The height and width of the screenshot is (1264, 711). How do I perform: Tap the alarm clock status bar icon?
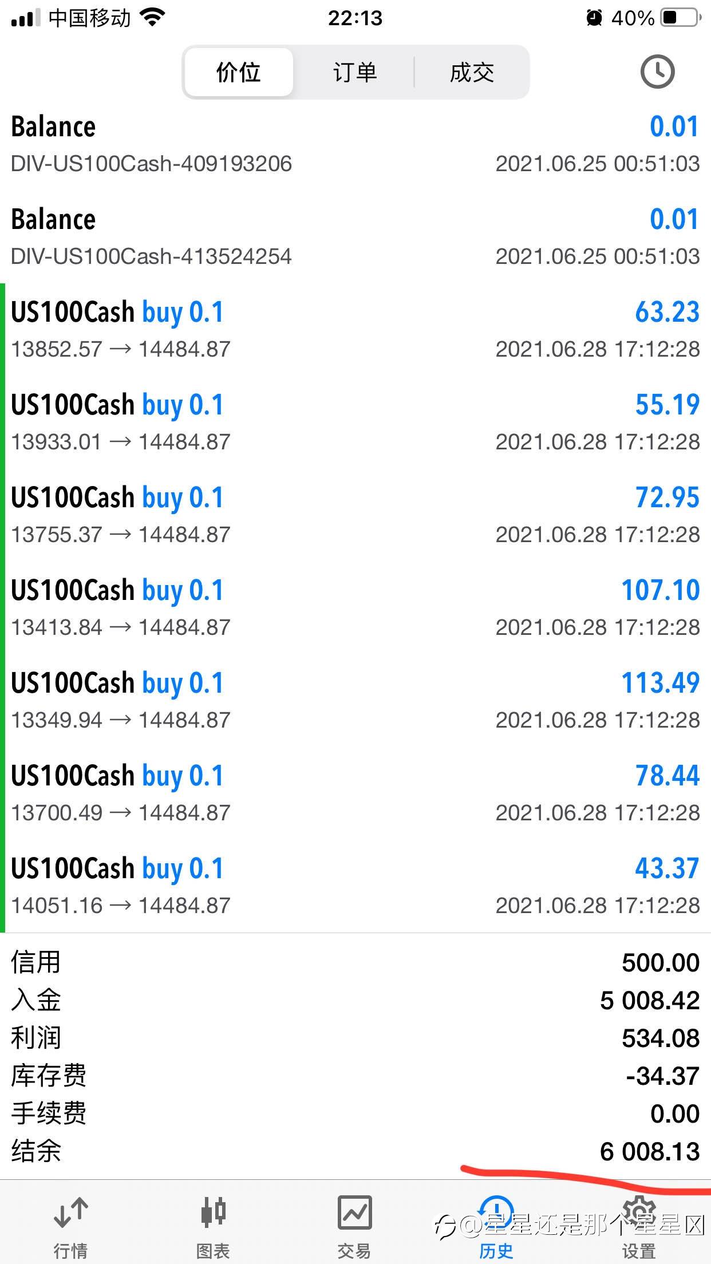[594, 18]
